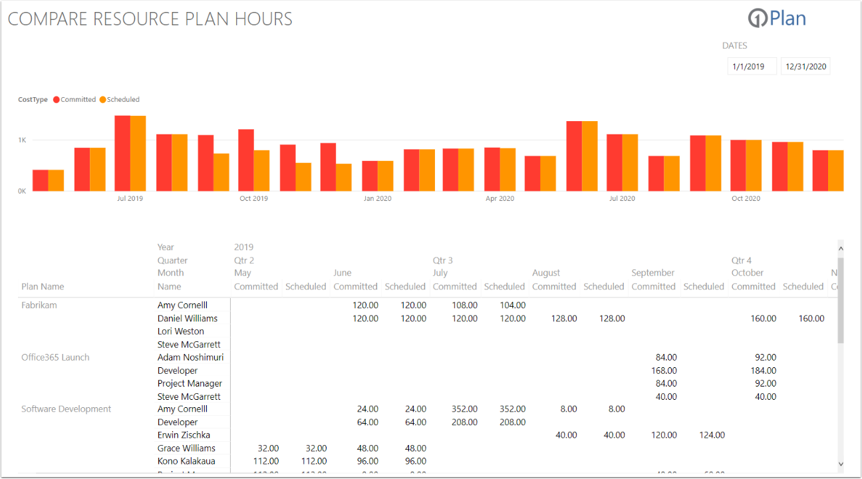
Task: Click the table scroll up arrow
Action: (x=841, y=248)
